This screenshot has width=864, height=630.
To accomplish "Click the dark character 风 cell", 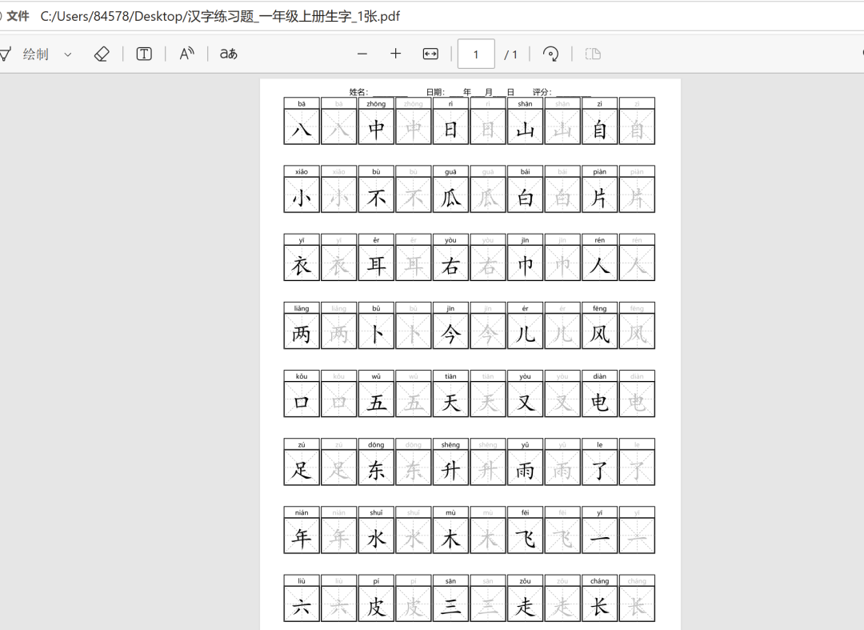I will coord(599,331).
